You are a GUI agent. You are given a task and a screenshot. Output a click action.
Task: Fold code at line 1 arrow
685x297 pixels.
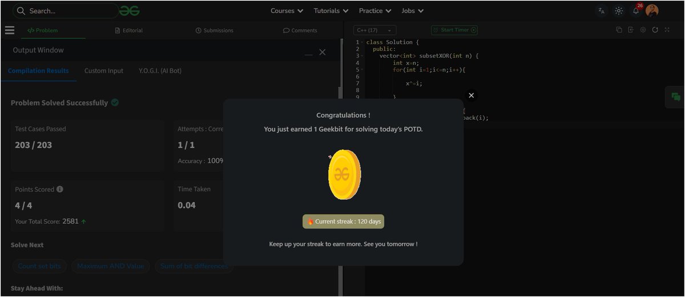[x=362, y=42]
